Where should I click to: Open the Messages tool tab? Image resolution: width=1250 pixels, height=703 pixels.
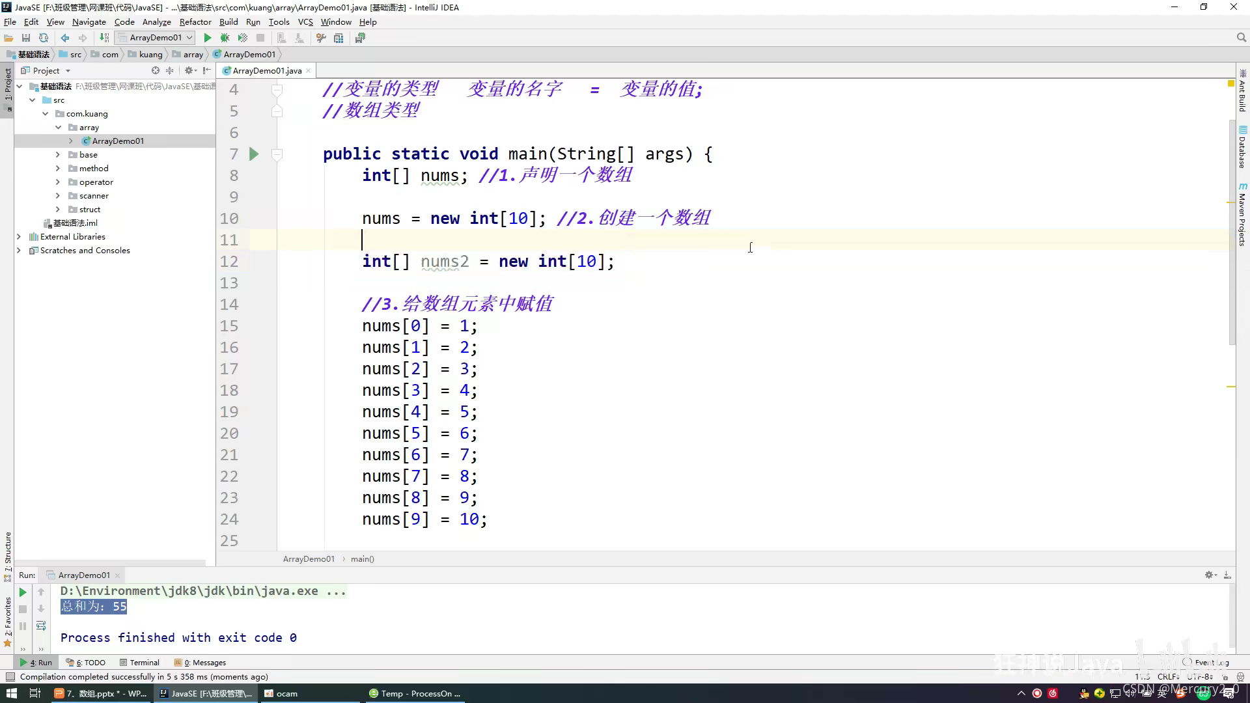click(x=201, y=663)
